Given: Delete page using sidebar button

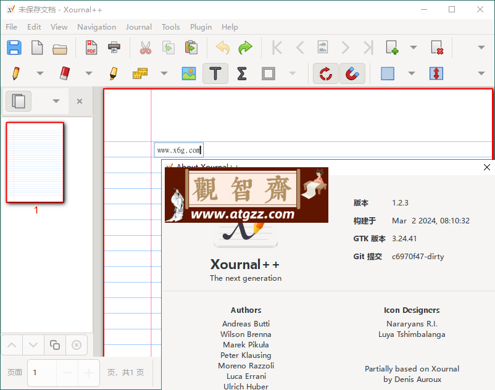Looking at the screenshot, I should pyautogui.click(x=77, y=345).
